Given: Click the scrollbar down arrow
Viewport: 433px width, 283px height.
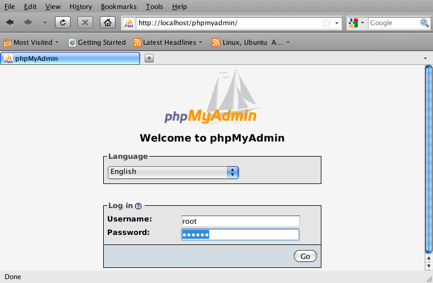Looking at the screenshot, I should point(429,266).
